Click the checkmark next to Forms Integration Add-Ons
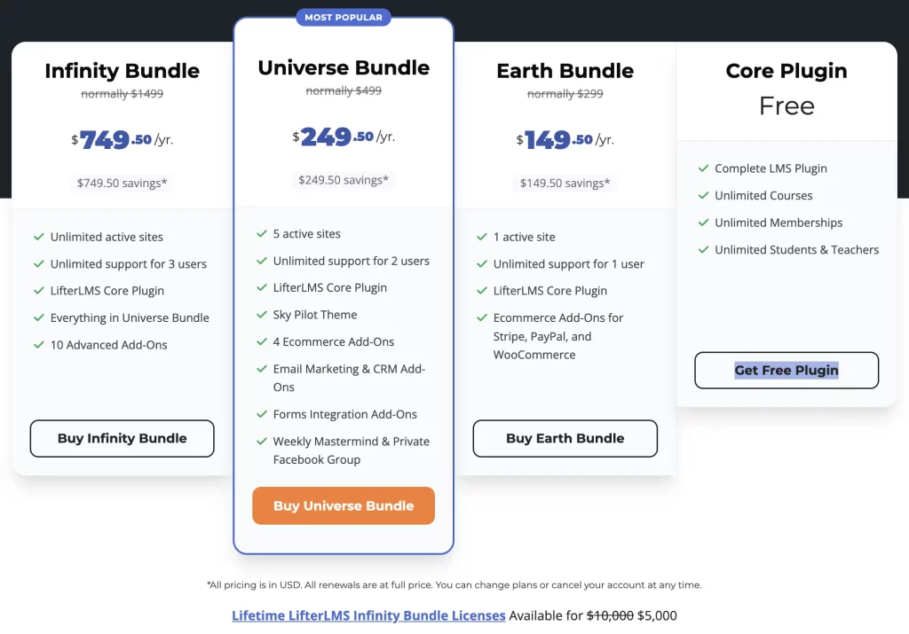 pos(262,414)
